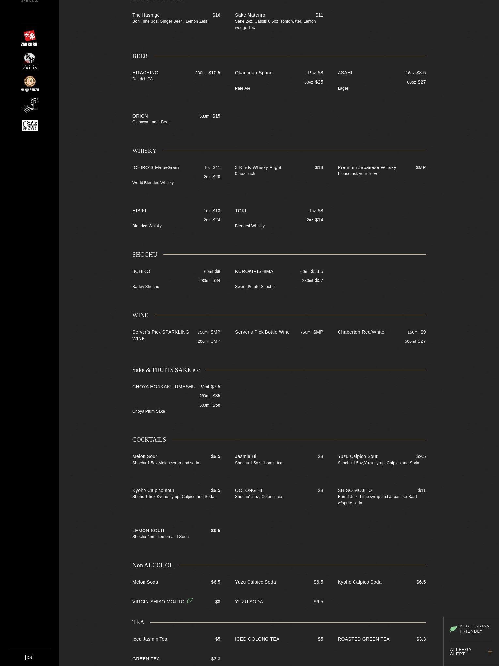
Task: Click the OOLONG HI cocktail
Action: click(249, 490)
